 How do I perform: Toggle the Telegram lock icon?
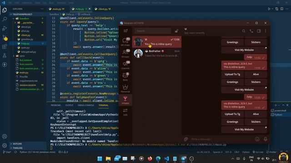coord(176,31)
